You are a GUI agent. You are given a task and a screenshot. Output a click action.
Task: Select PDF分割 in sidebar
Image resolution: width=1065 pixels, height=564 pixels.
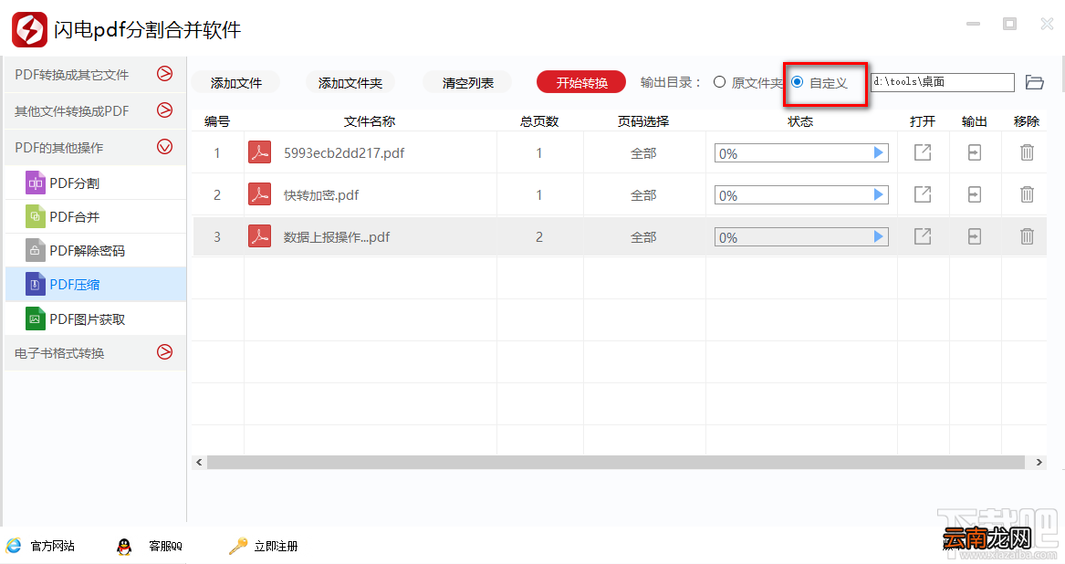click(96, 183)
